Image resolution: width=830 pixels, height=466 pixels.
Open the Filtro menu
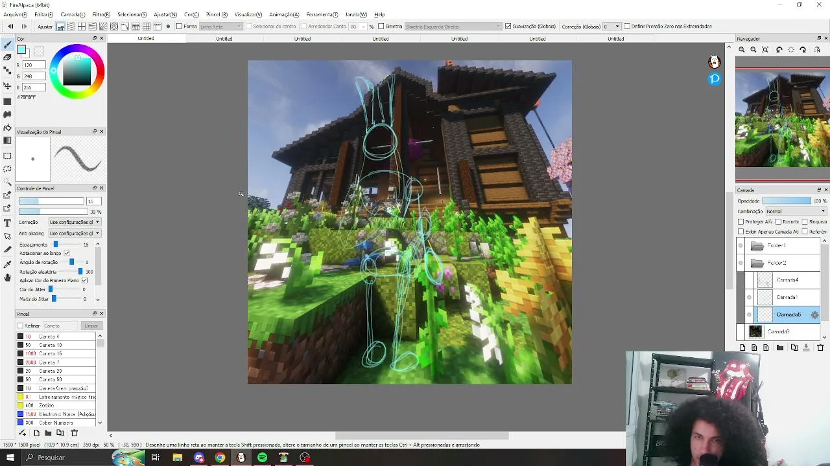(x=101, y=14)
